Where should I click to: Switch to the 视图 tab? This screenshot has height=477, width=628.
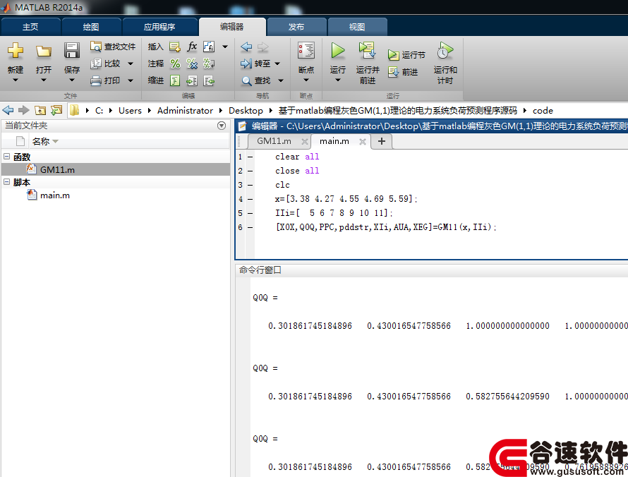coord(357,27)
